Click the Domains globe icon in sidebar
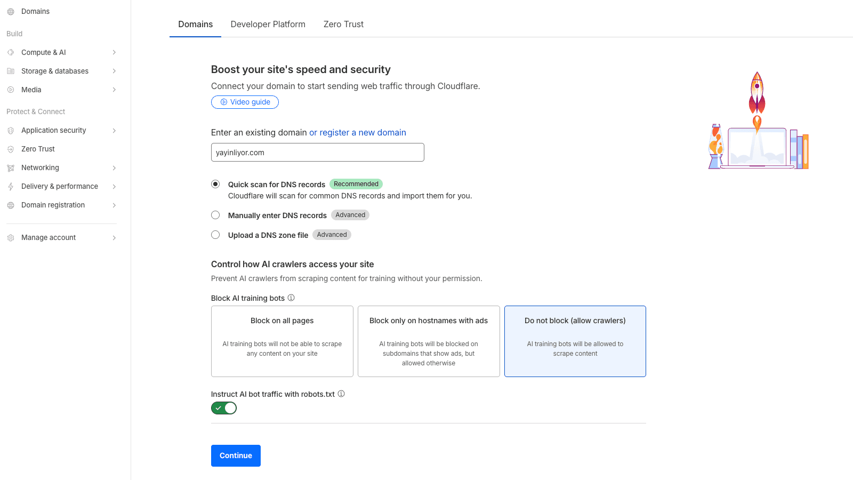 11,12
